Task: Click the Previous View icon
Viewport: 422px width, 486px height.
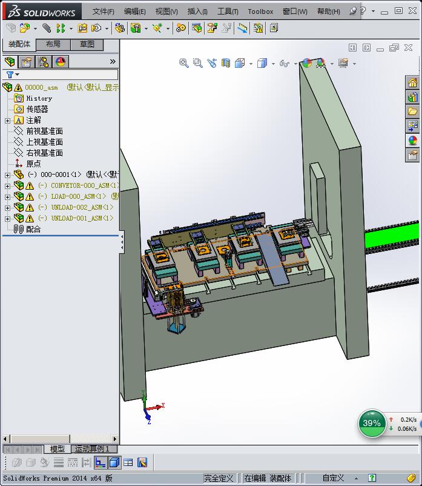Action: [x=212, y=63]
